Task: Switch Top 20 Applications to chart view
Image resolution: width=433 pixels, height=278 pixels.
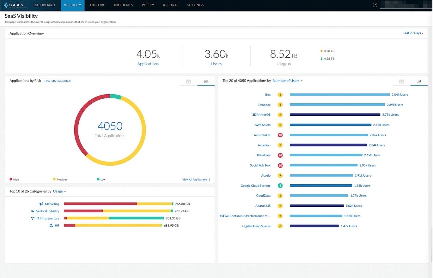Action: coord(419,81)
